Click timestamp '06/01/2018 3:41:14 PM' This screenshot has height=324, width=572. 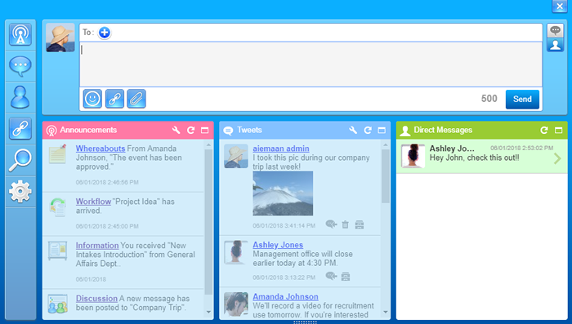(x=284, y=226)
